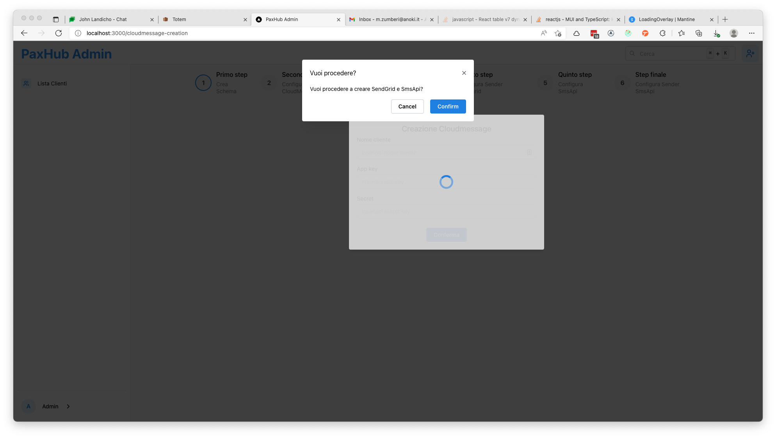Expand the Admin account menu chevron
This screenshot has height=438, width=776.
pos(68,406)
